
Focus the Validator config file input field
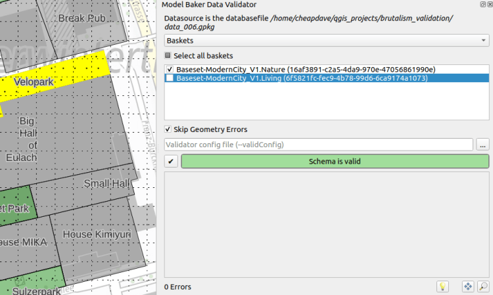319,145
